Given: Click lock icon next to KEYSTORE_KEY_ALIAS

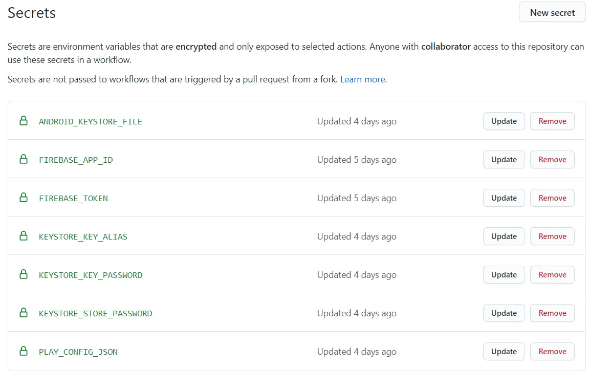Looking at the screenshot, I should pyautogui.click(x=23, y=236).
